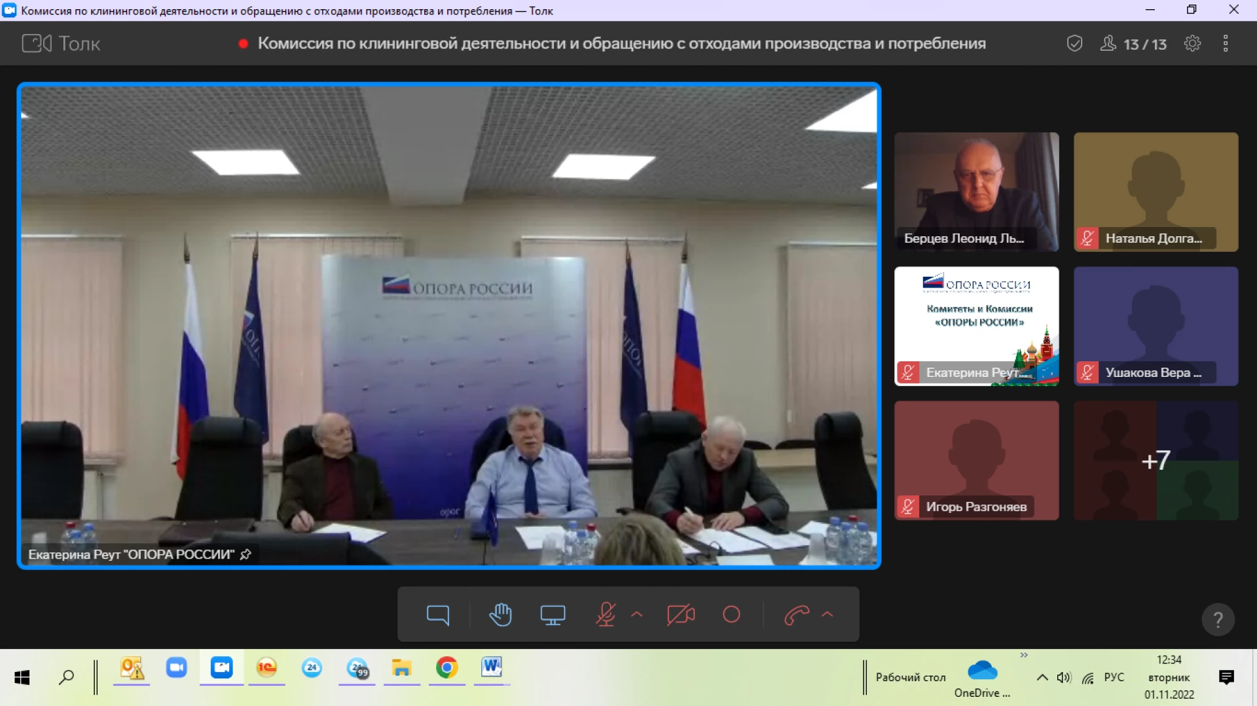This screenshot has height=706, width=1257.
Task: Open 1C application in taskbar
Action: (x=266, y=668)
